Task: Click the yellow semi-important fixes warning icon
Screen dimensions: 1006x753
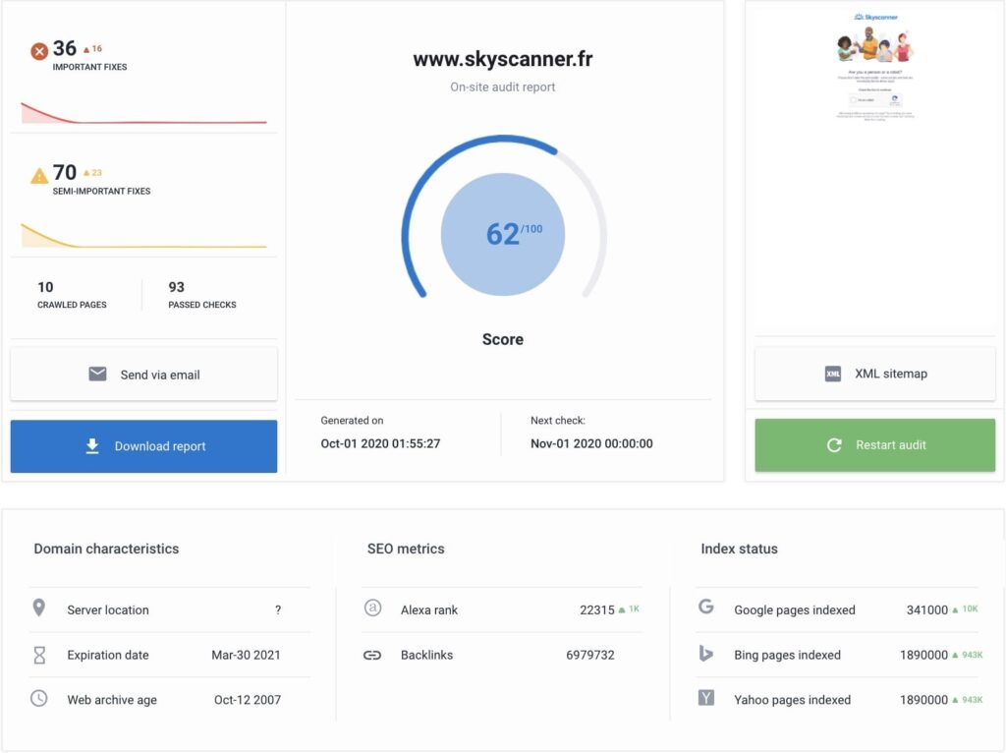Action: click(39, 175)
